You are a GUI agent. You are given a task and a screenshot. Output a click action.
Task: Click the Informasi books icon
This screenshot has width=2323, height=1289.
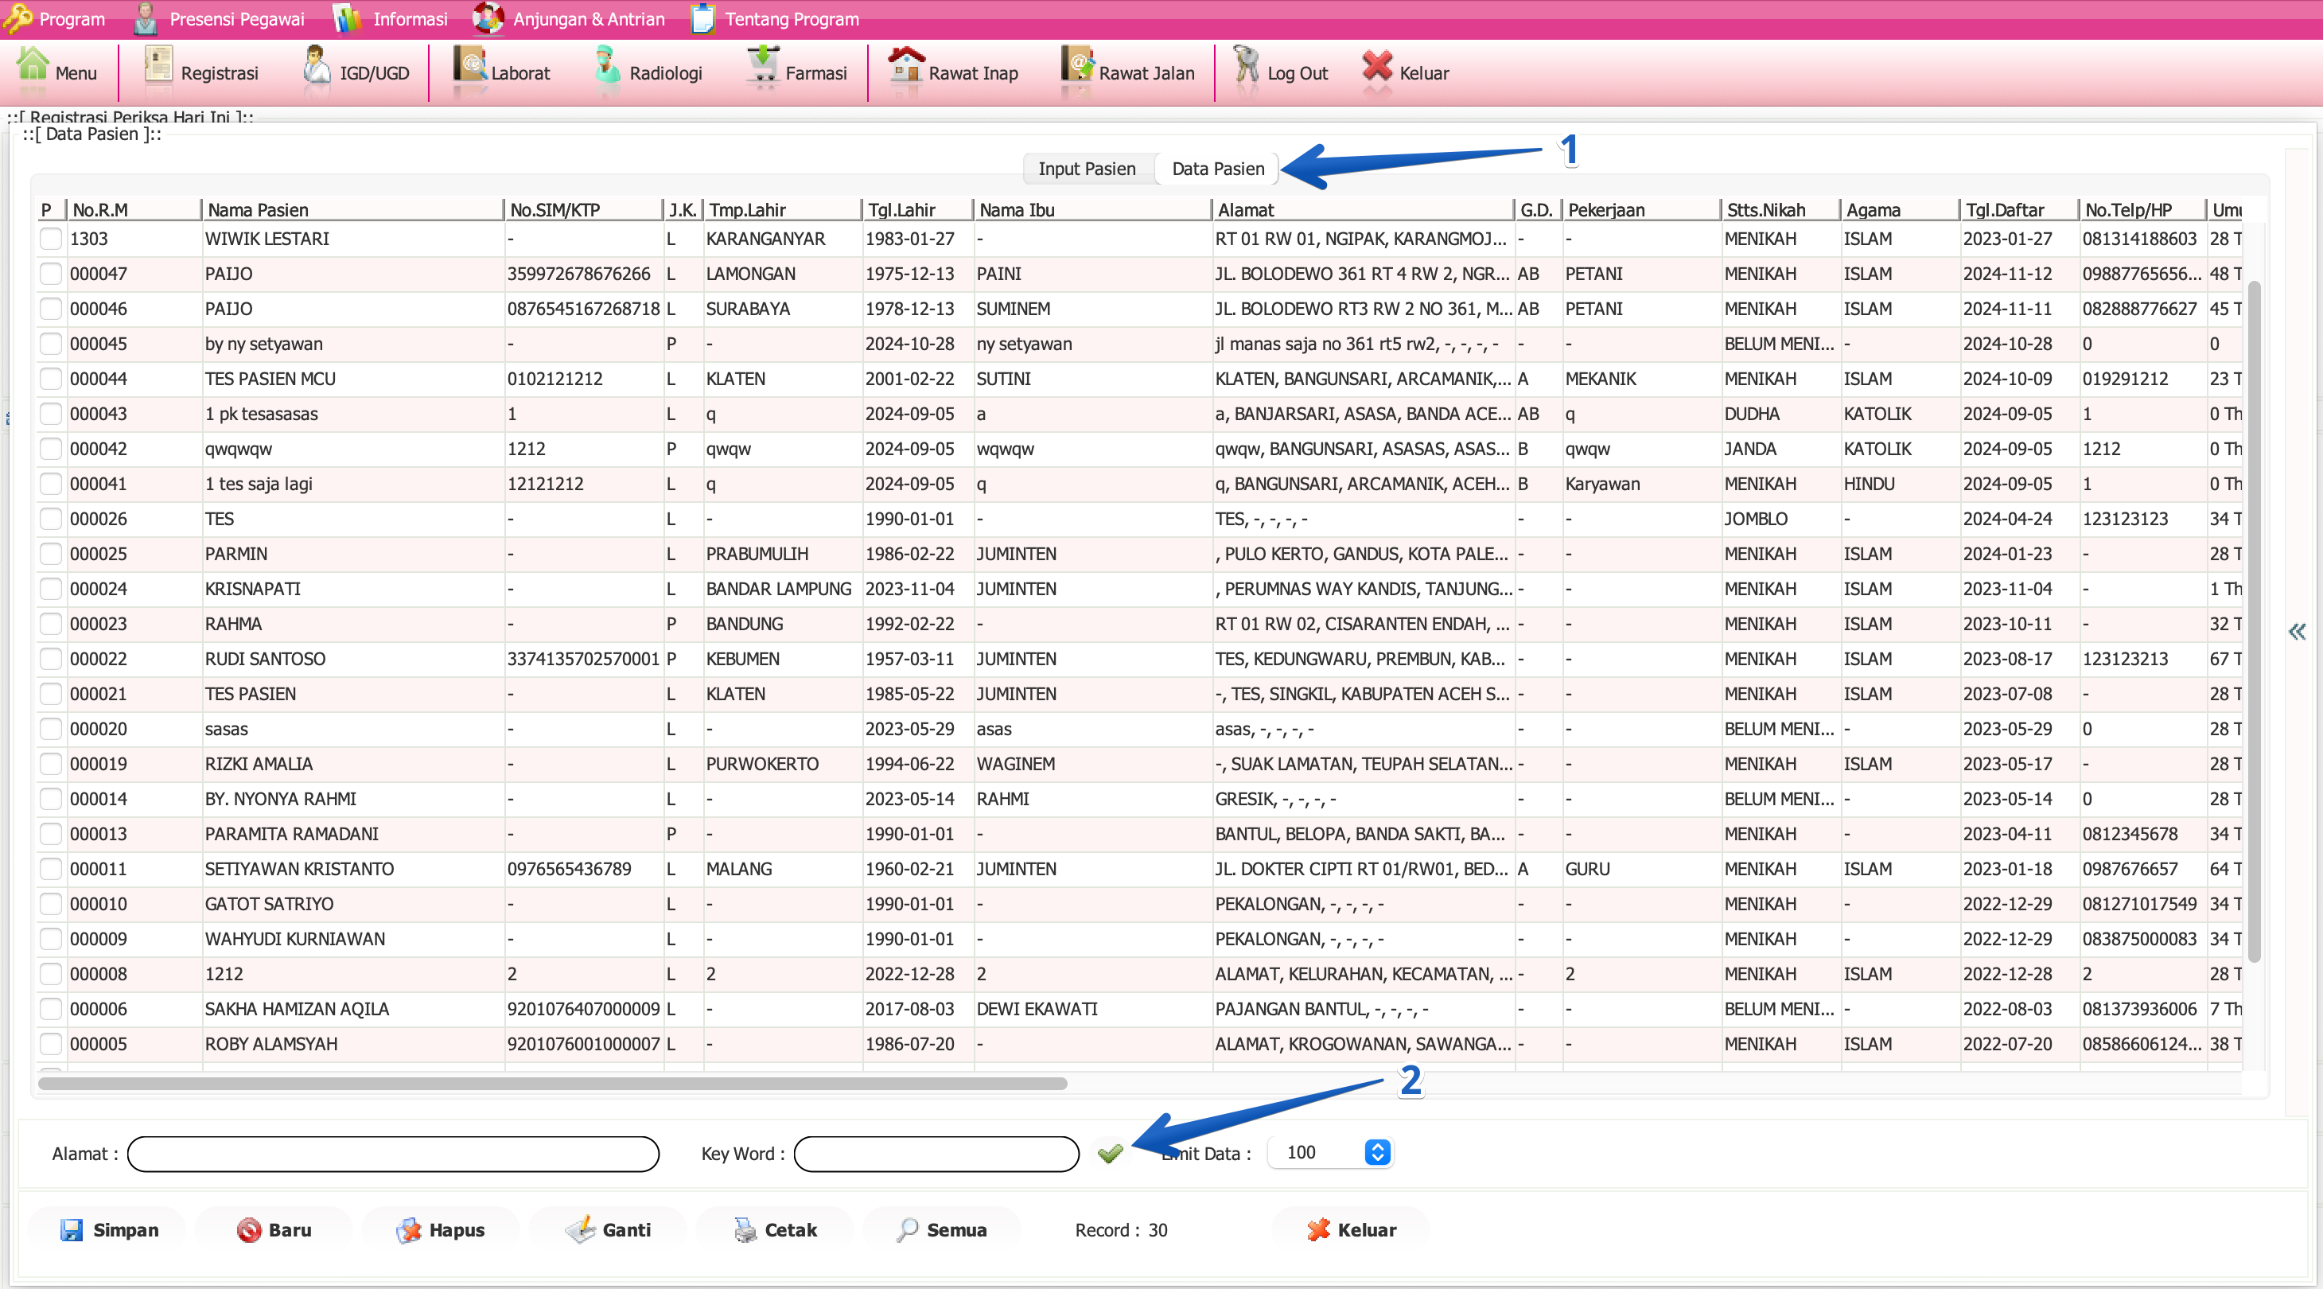click(x=347, y=18)
